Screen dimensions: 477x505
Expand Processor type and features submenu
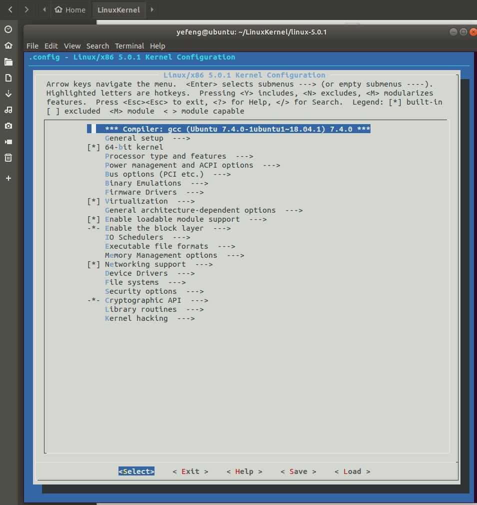pos(179,156)
